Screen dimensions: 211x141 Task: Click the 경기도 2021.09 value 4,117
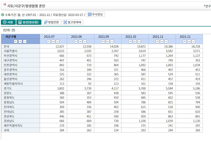click(x=114, y=89)
